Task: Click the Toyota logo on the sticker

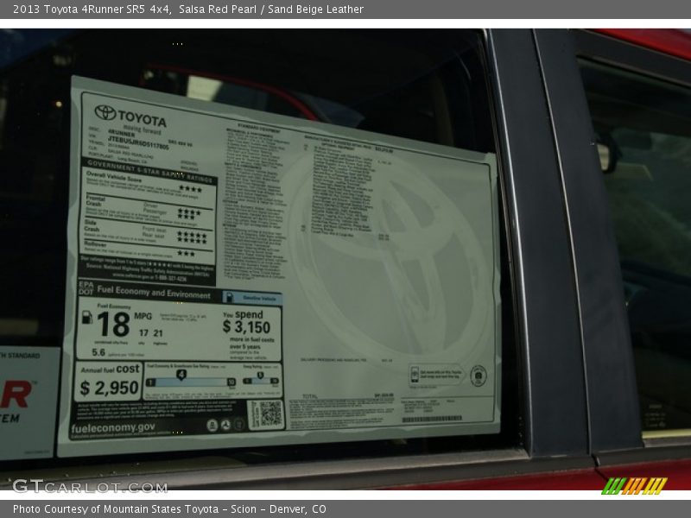Action: tap(105, 112)
